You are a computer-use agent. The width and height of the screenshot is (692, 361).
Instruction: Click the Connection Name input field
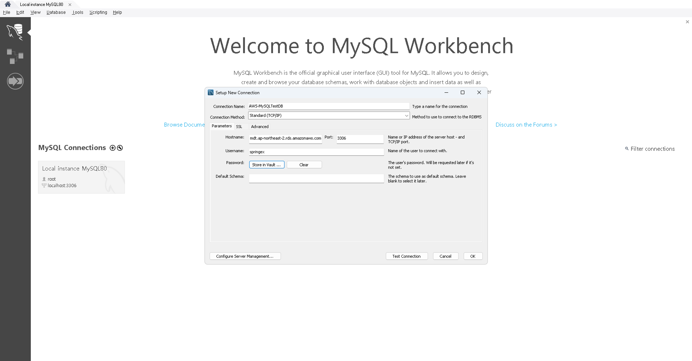329,106
